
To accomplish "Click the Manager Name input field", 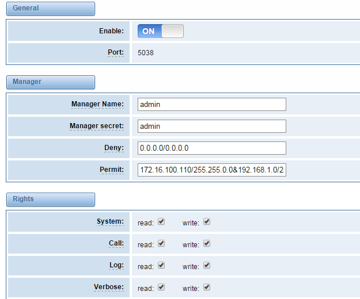I will click(x=212, y=105).
